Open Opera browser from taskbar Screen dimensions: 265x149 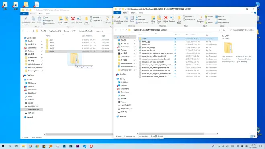(91, 146)
